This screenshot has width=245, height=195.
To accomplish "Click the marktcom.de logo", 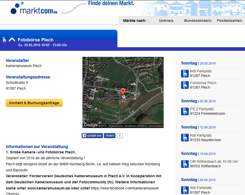I will tap(34, 8).
